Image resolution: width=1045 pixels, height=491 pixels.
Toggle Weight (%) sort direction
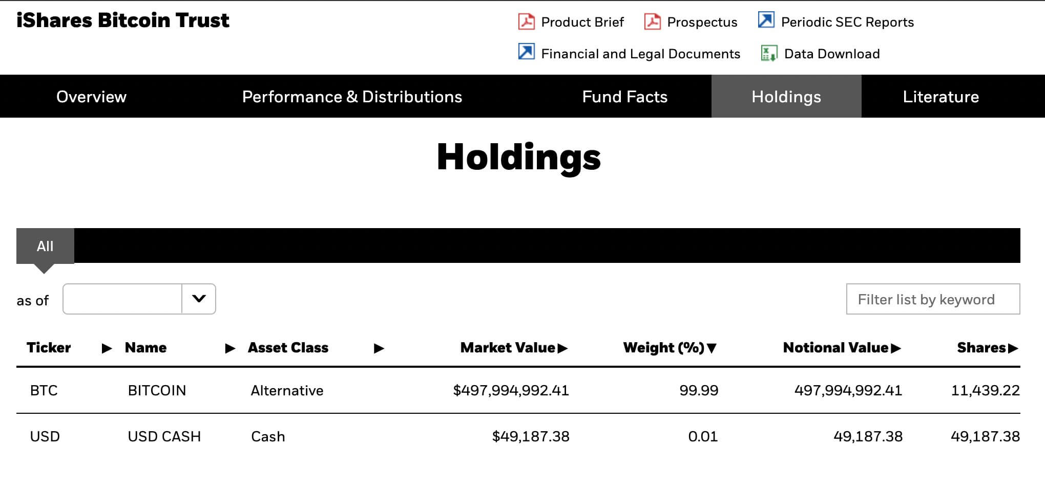pos(712,348)
